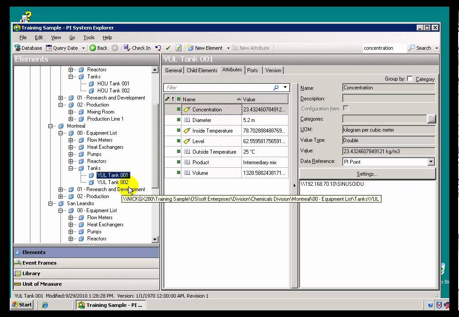The width and height of the screenshot is (459, 317).
Task: Click the Categories browse button
Action: click(x=432, y=119)
